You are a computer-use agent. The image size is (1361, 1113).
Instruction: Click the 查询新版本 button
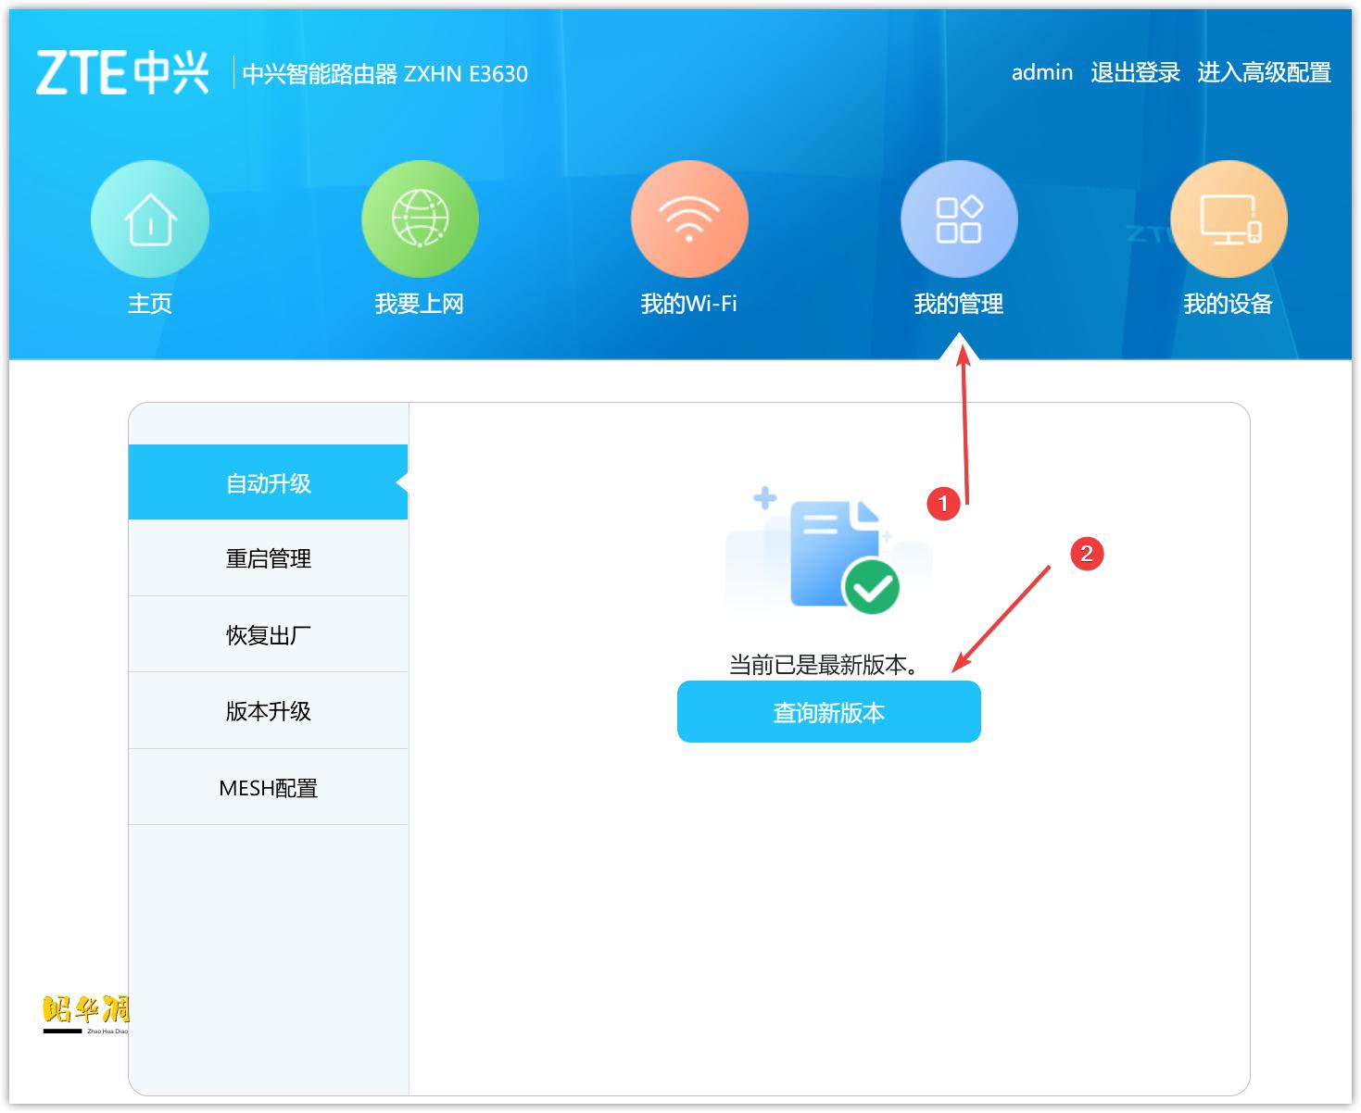point(828,711)
